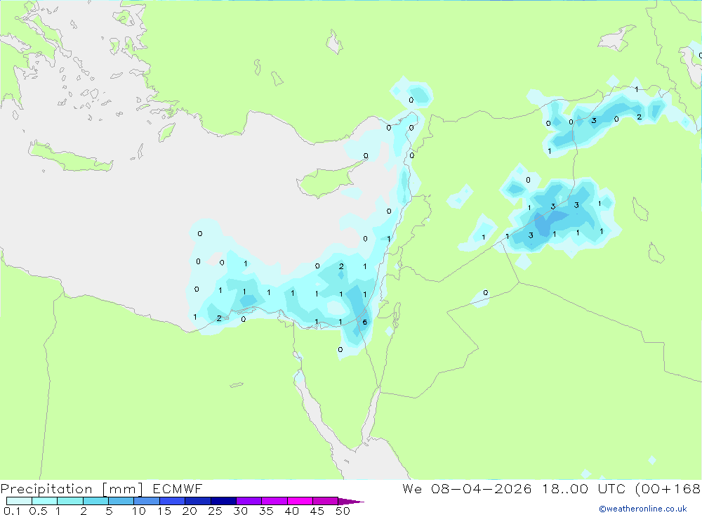This screenshot has height=515, width=702.
Task: Select the 2–5 mm legend color box
Action: 95,501
